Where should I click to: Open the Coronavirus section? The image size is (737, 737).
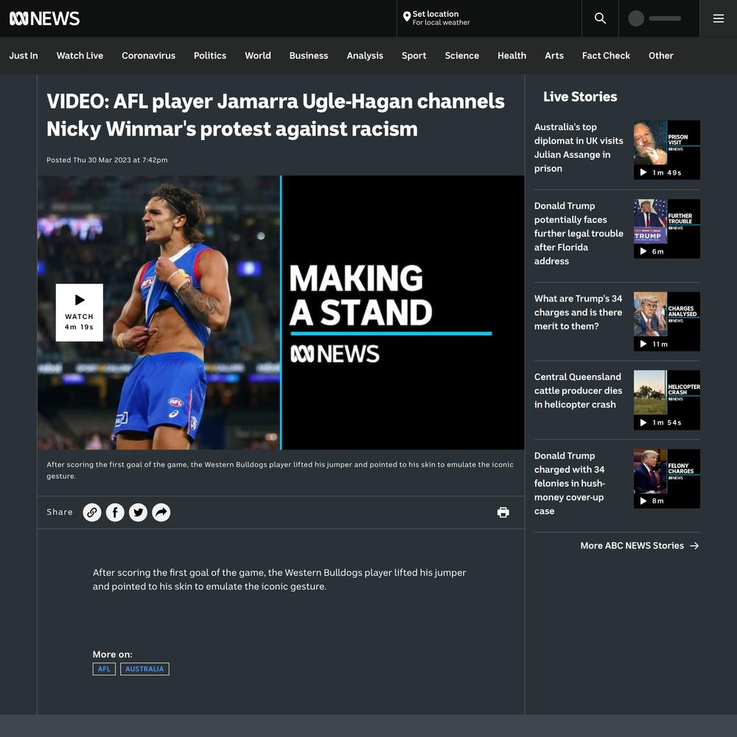(x=149, y=55)
